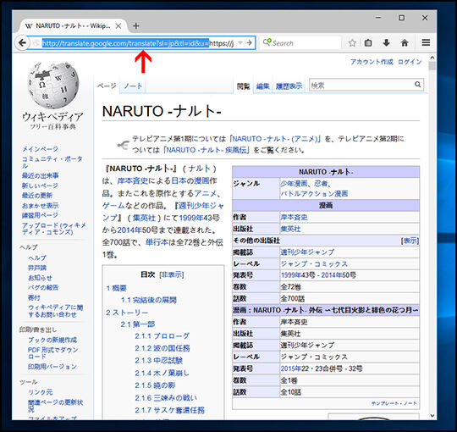Open the hamburger menu

point(426,43)
